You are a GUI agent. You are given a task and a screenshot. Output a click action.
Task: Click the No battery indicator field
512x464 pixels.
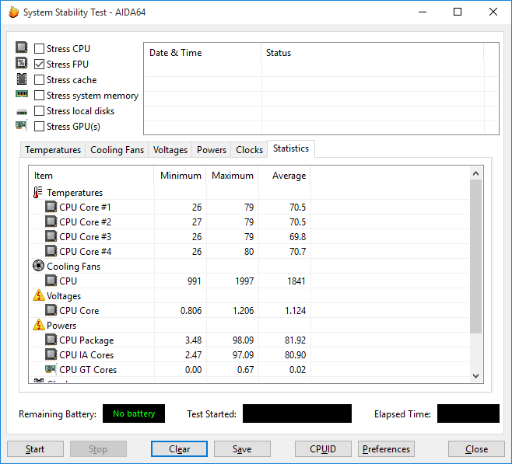(x=134, y=413)
